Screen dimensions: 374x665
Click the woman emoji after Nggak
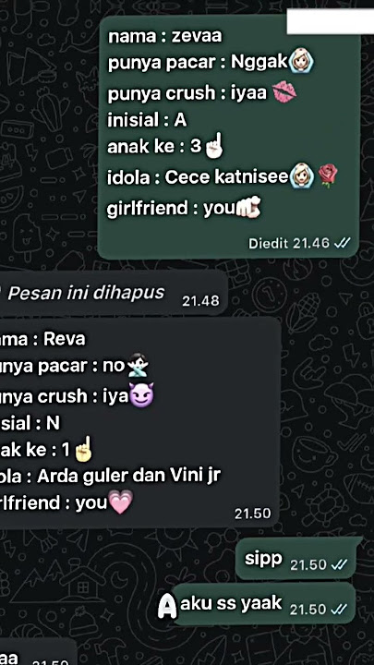[x=301, y=61]
